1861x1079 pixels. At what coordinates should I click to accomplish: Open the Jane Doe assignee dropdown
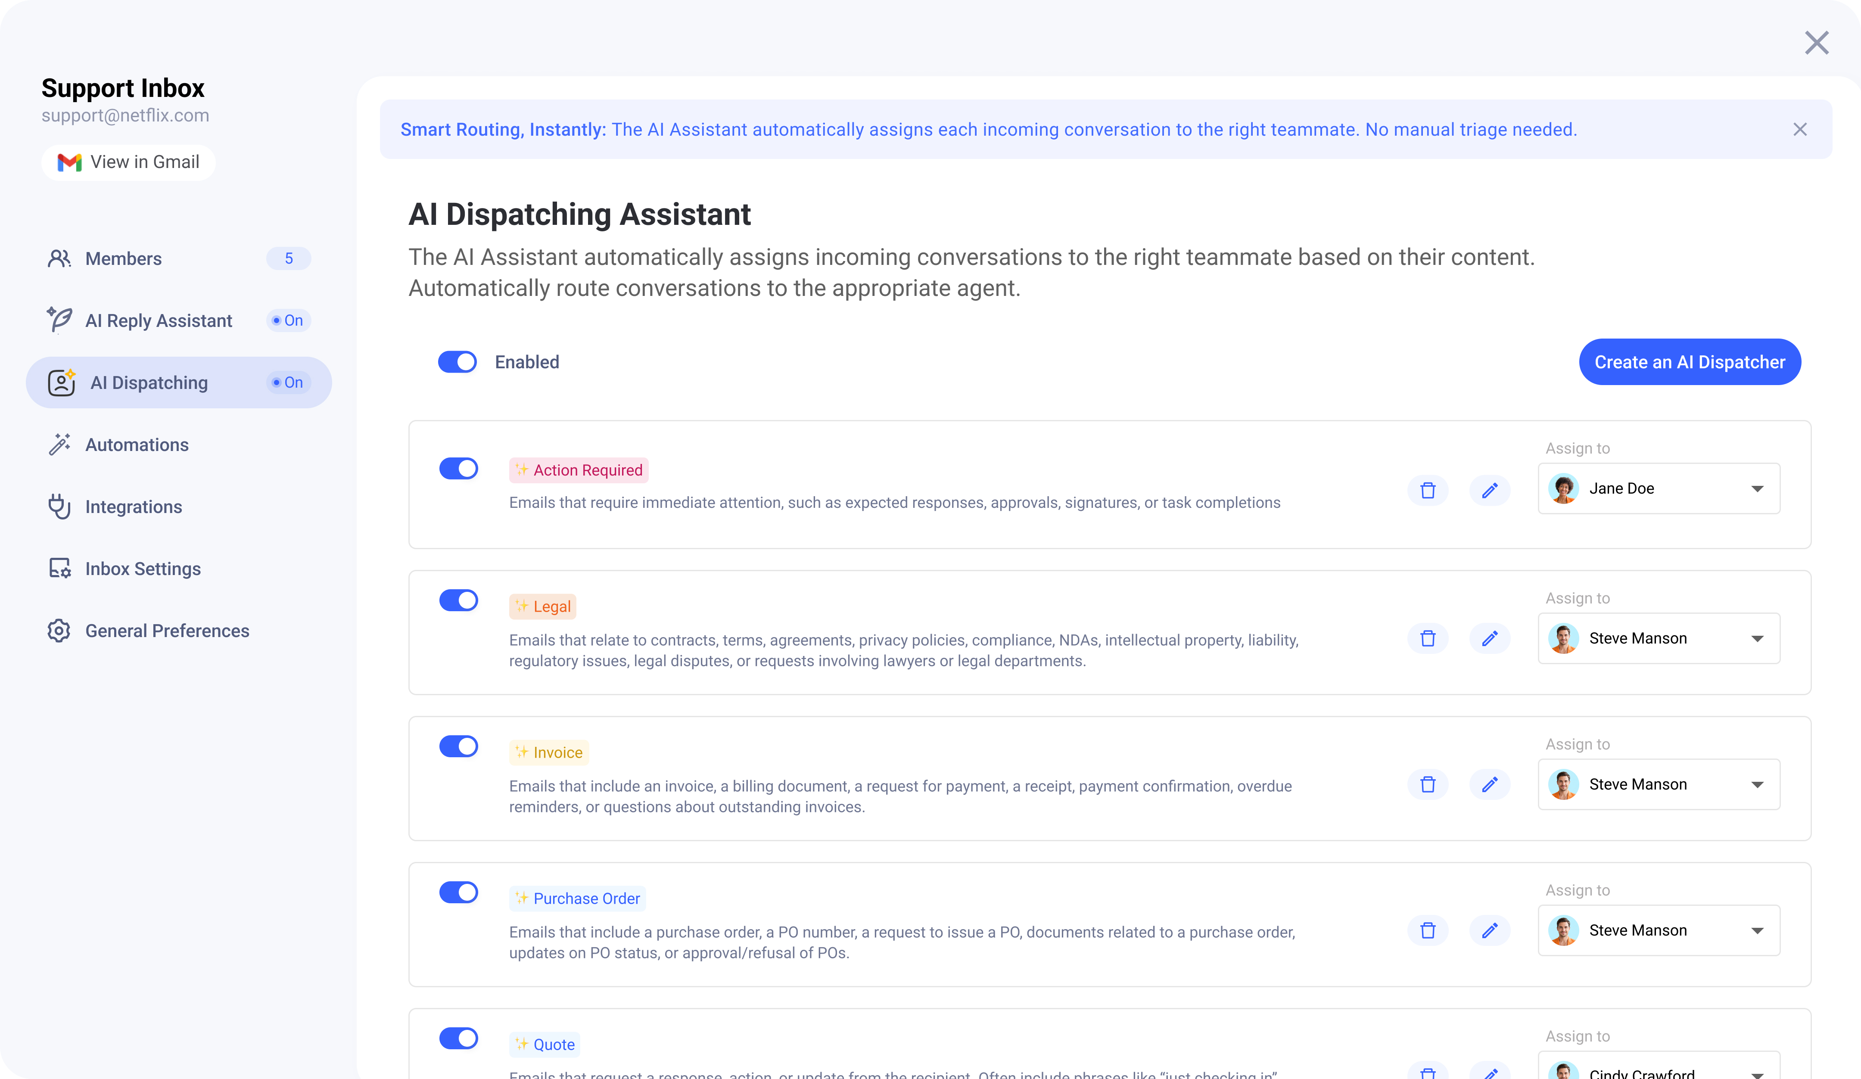tap(1658, 489)
